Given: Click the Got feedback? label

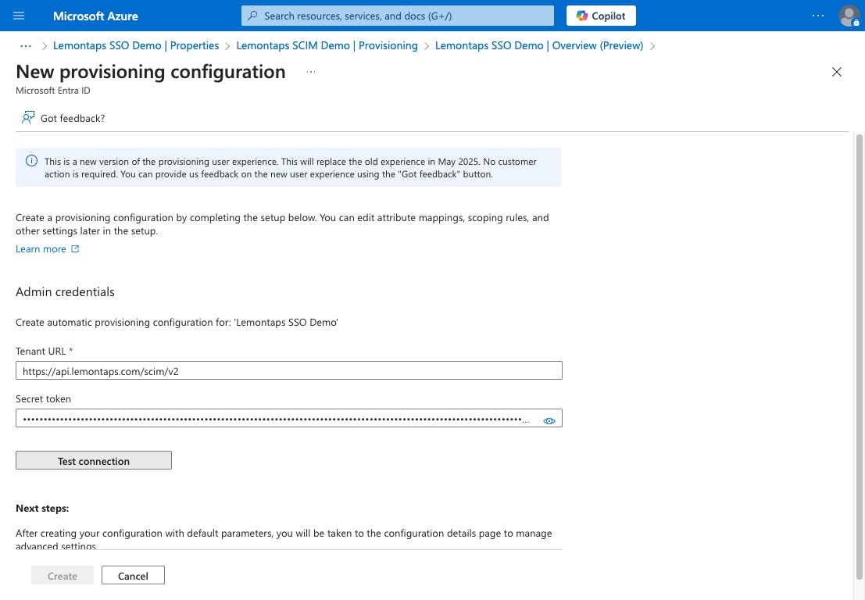Looking at the screenshot, I should [x=73, y=118].
